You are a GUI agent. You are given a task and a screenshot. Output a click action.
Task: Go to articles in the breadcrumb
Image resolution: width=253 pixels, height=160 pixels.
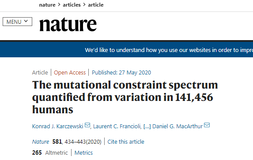[72, 5]
